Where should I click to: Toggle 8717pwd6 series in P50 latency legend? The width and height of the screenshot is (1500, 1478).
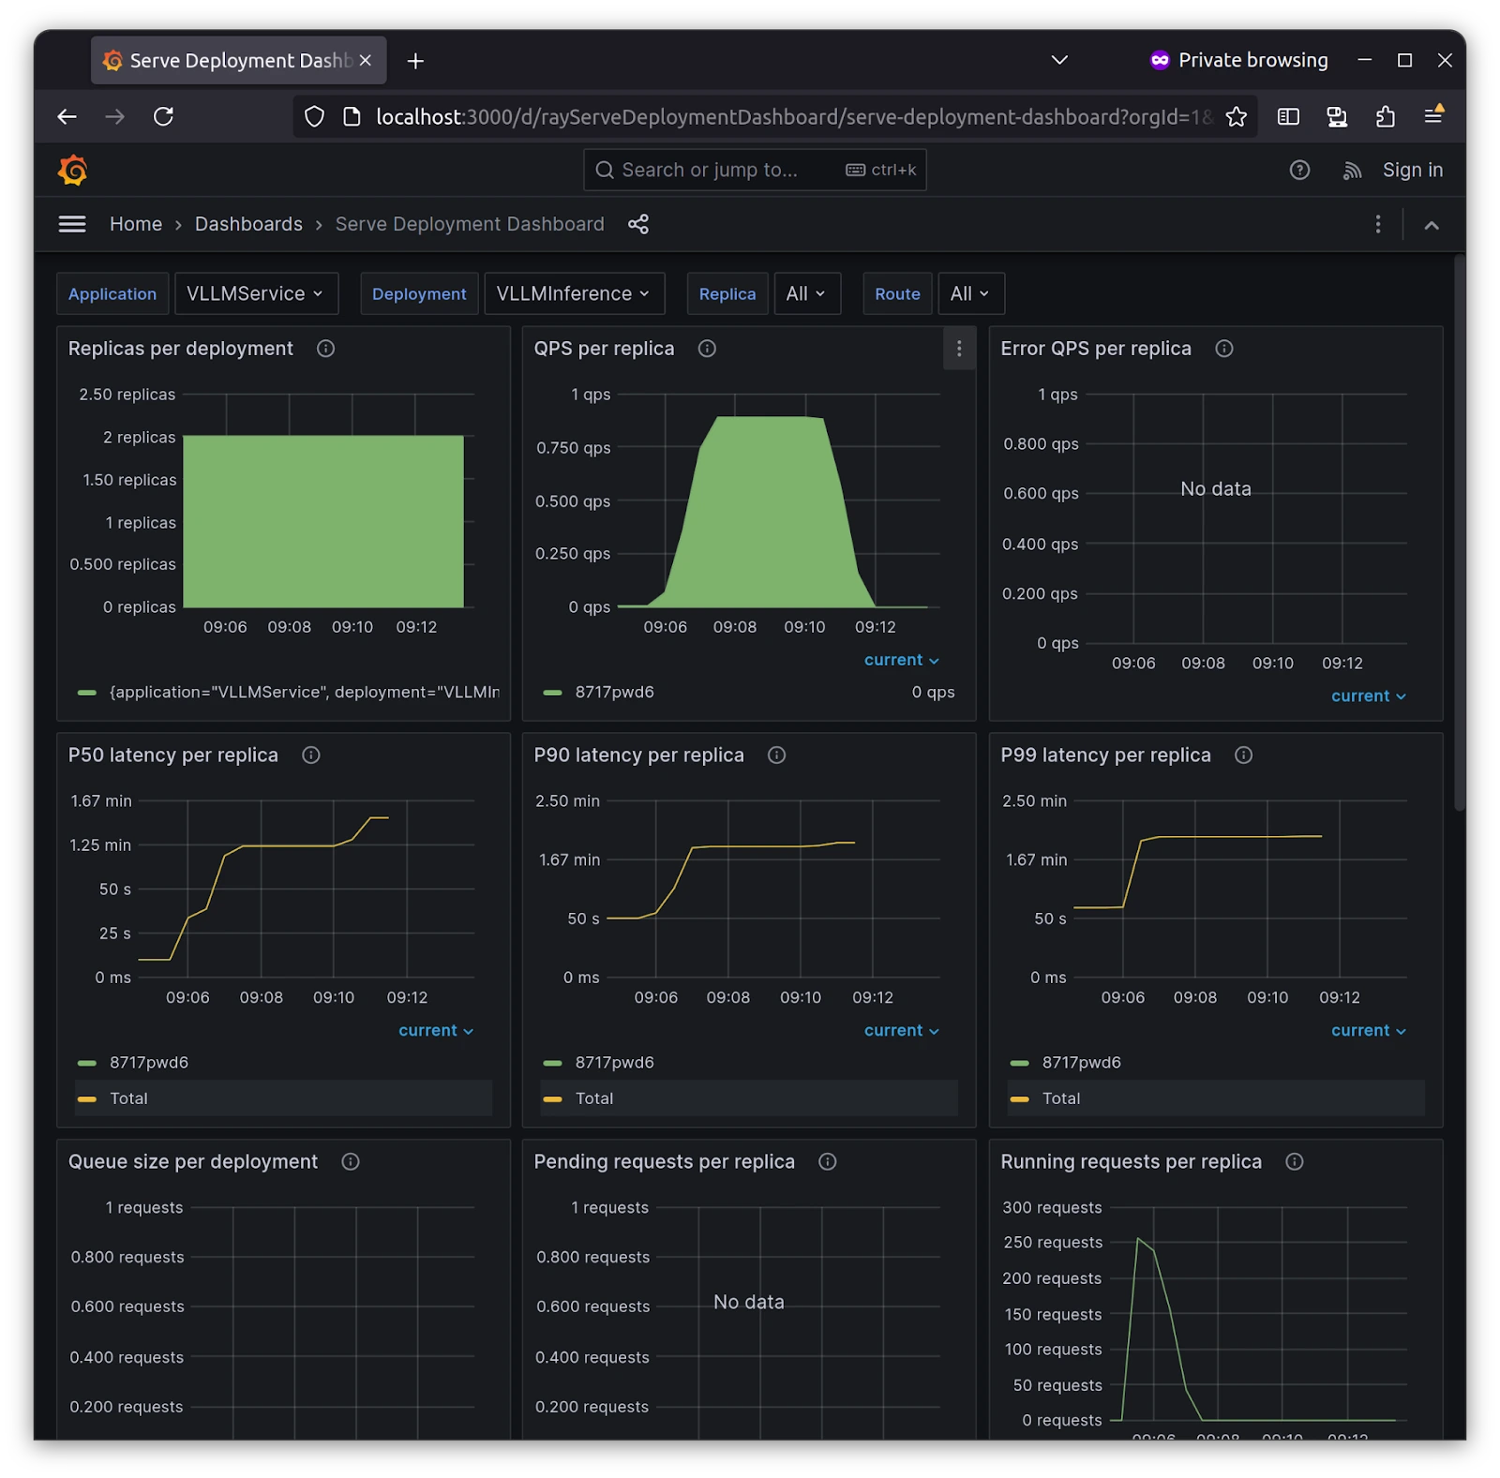(148, 1063)
